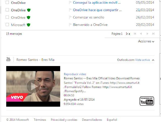Tick checkbox for OneDrive 05/05/2014 message
The width and height of the screenshot is (161, 122).
click(x=7, y=2)
